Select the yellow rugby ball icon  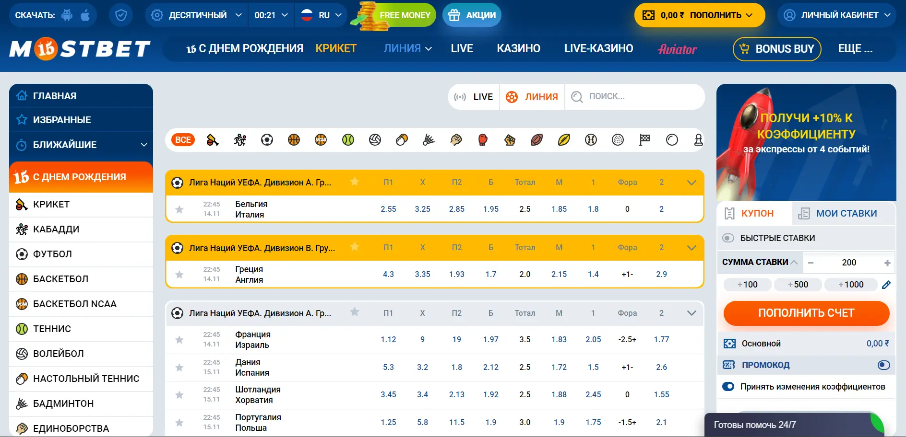[x=564, y=140]
